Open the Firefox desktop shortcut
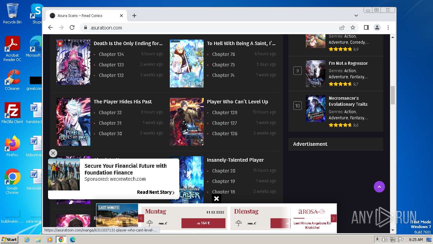This screenshot has height=244, width=433. pyautogui.click(x=12, y=146)
